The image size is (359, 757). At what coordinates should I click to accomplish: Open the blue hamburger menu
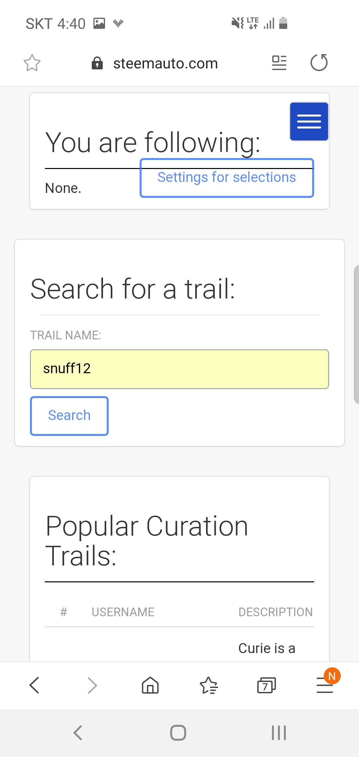tap(309, 122)
